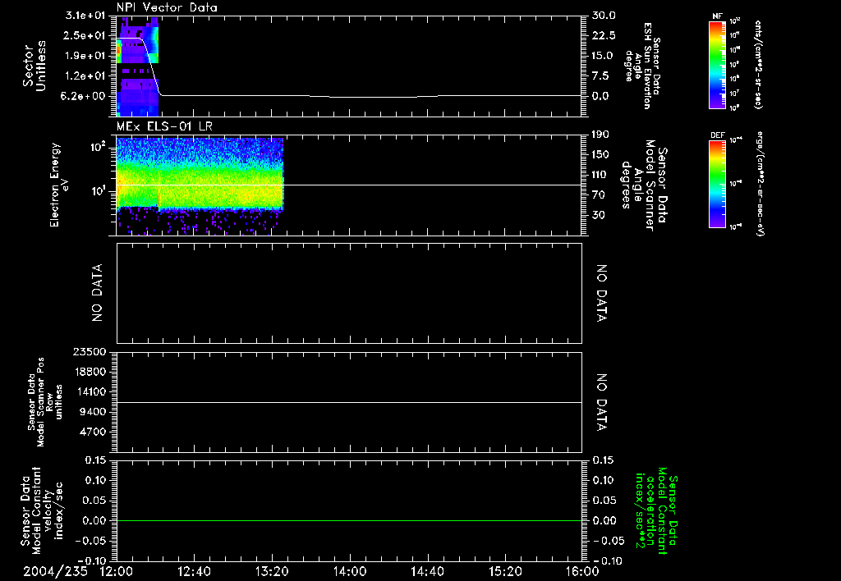Click the 'NF' label above the color bar
The height and width of the screenshot is (581, 841).
point(717,16)
